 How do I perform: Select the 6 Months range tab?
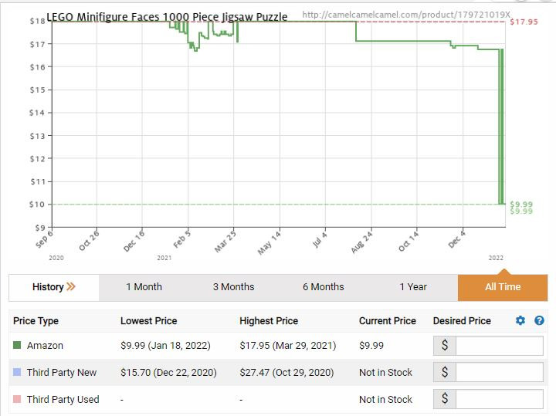(324, 287)
